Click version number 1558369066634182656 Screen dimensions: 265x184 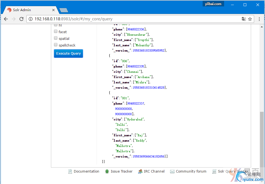(x=149, y=156)
